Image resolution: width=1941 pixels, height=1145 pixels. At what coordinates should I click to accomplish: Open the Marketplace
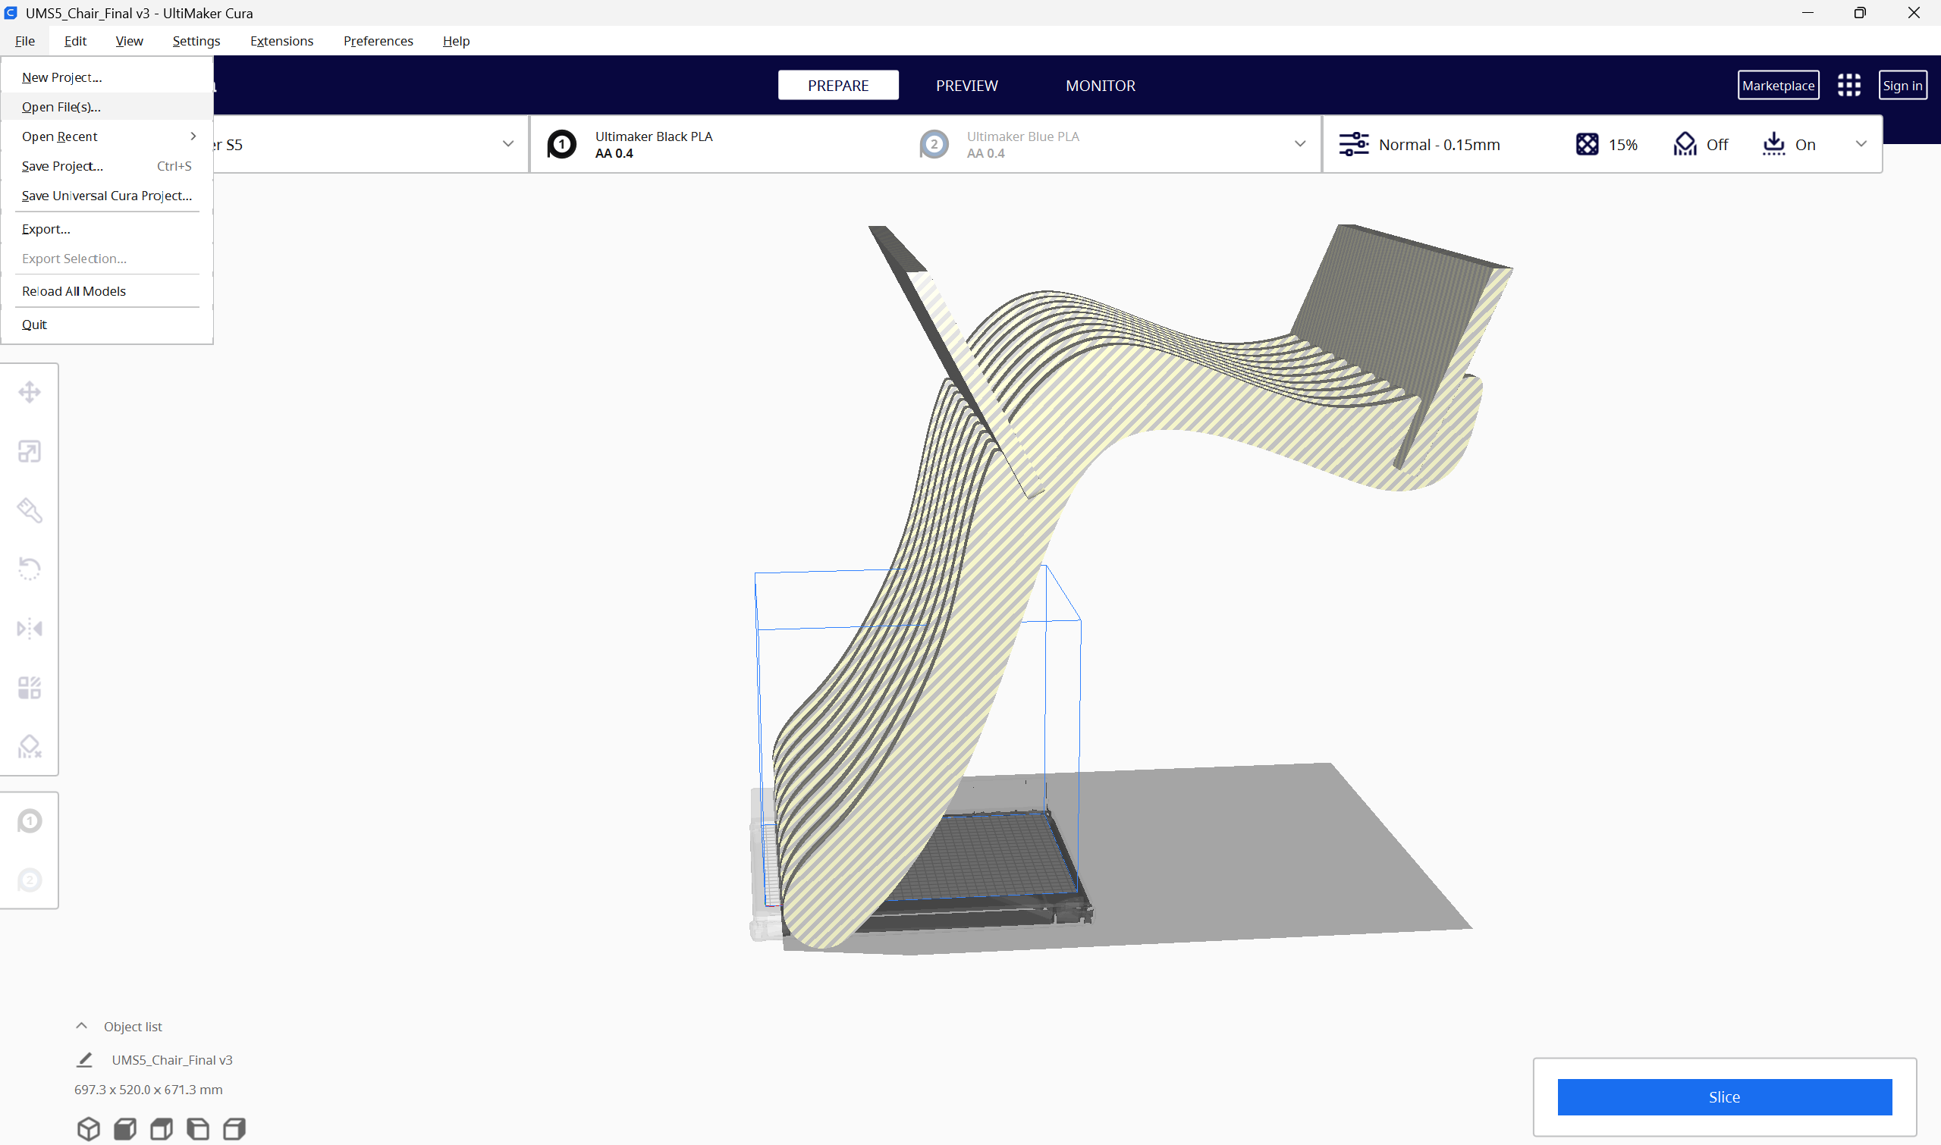coord(1778,85)
